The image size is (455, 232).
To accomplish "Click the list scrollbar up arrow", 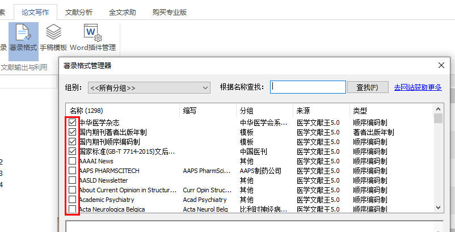I will tap(438, 109).
